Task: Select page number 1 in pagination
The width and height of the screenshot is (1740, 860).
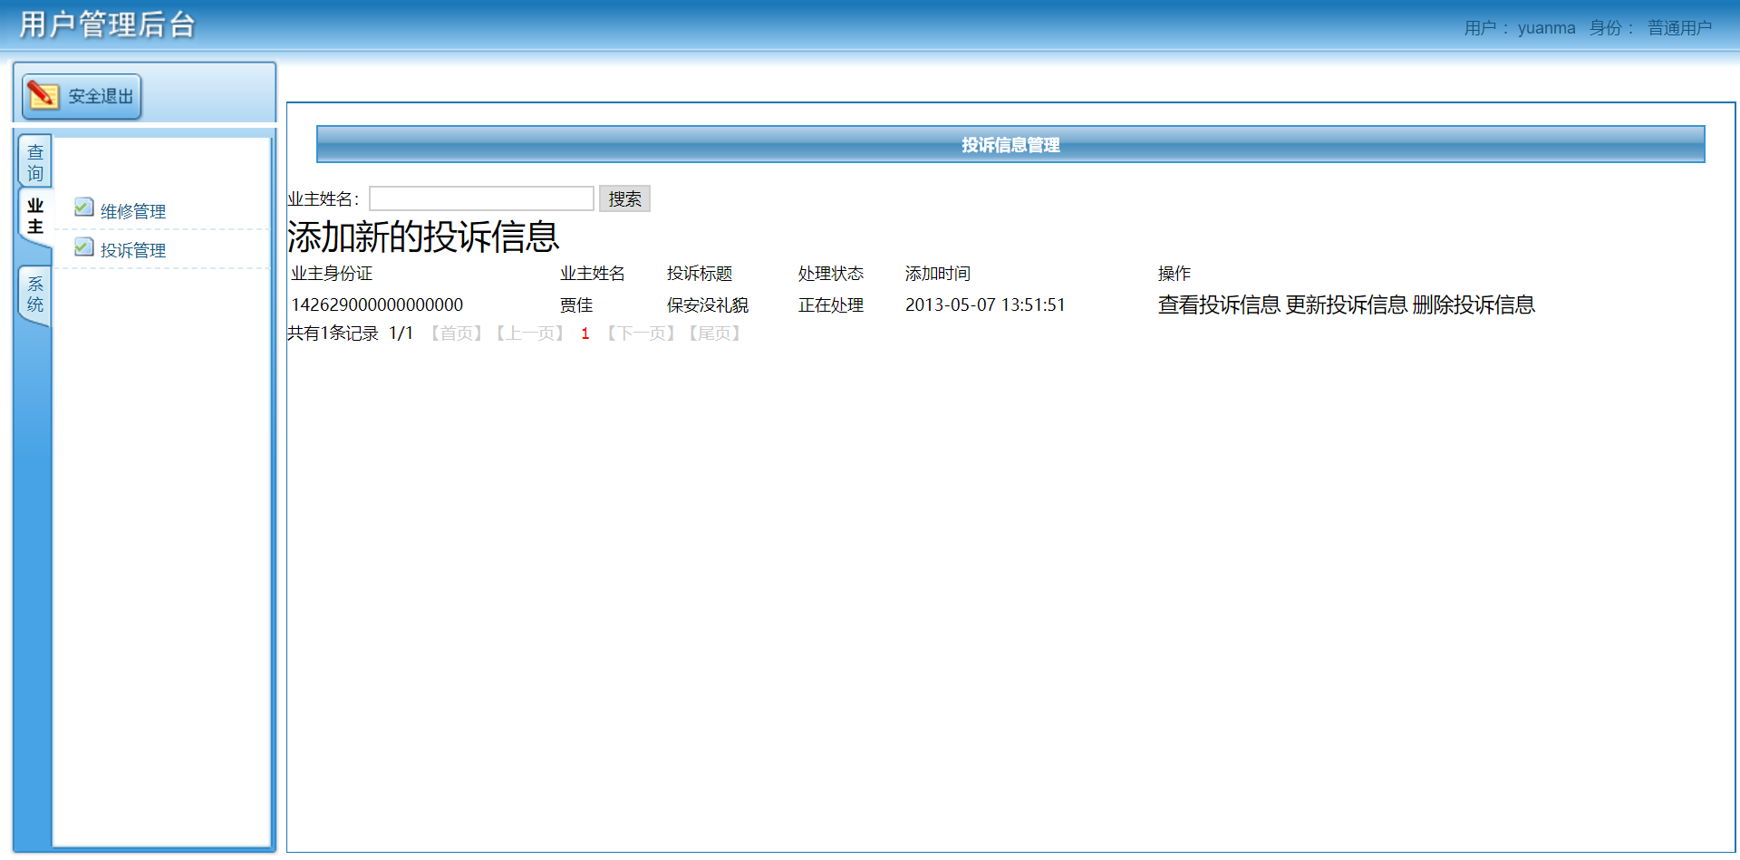Action: click(x=585, y=333)
